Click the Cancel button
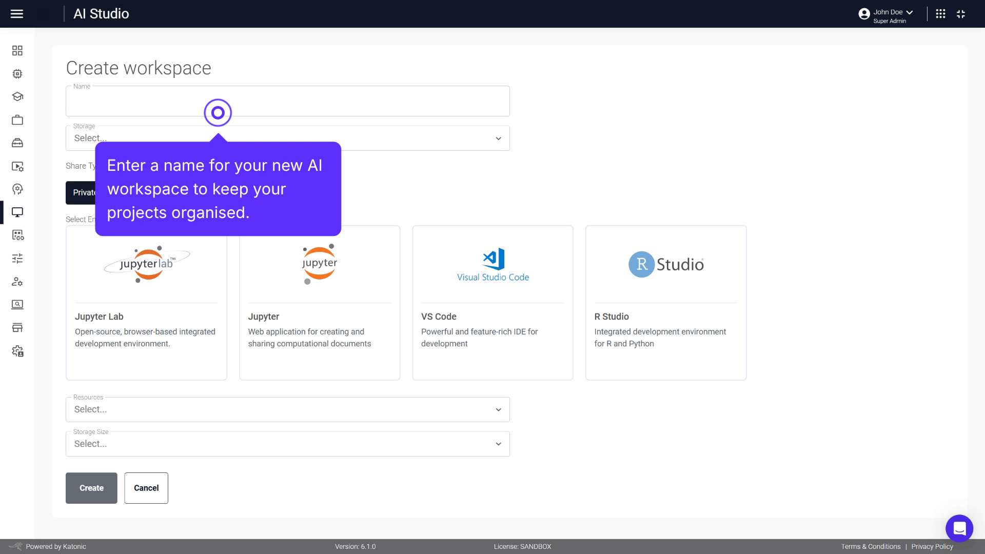The width and height of the screenshot is (985, 554). [x=146, y=488]
